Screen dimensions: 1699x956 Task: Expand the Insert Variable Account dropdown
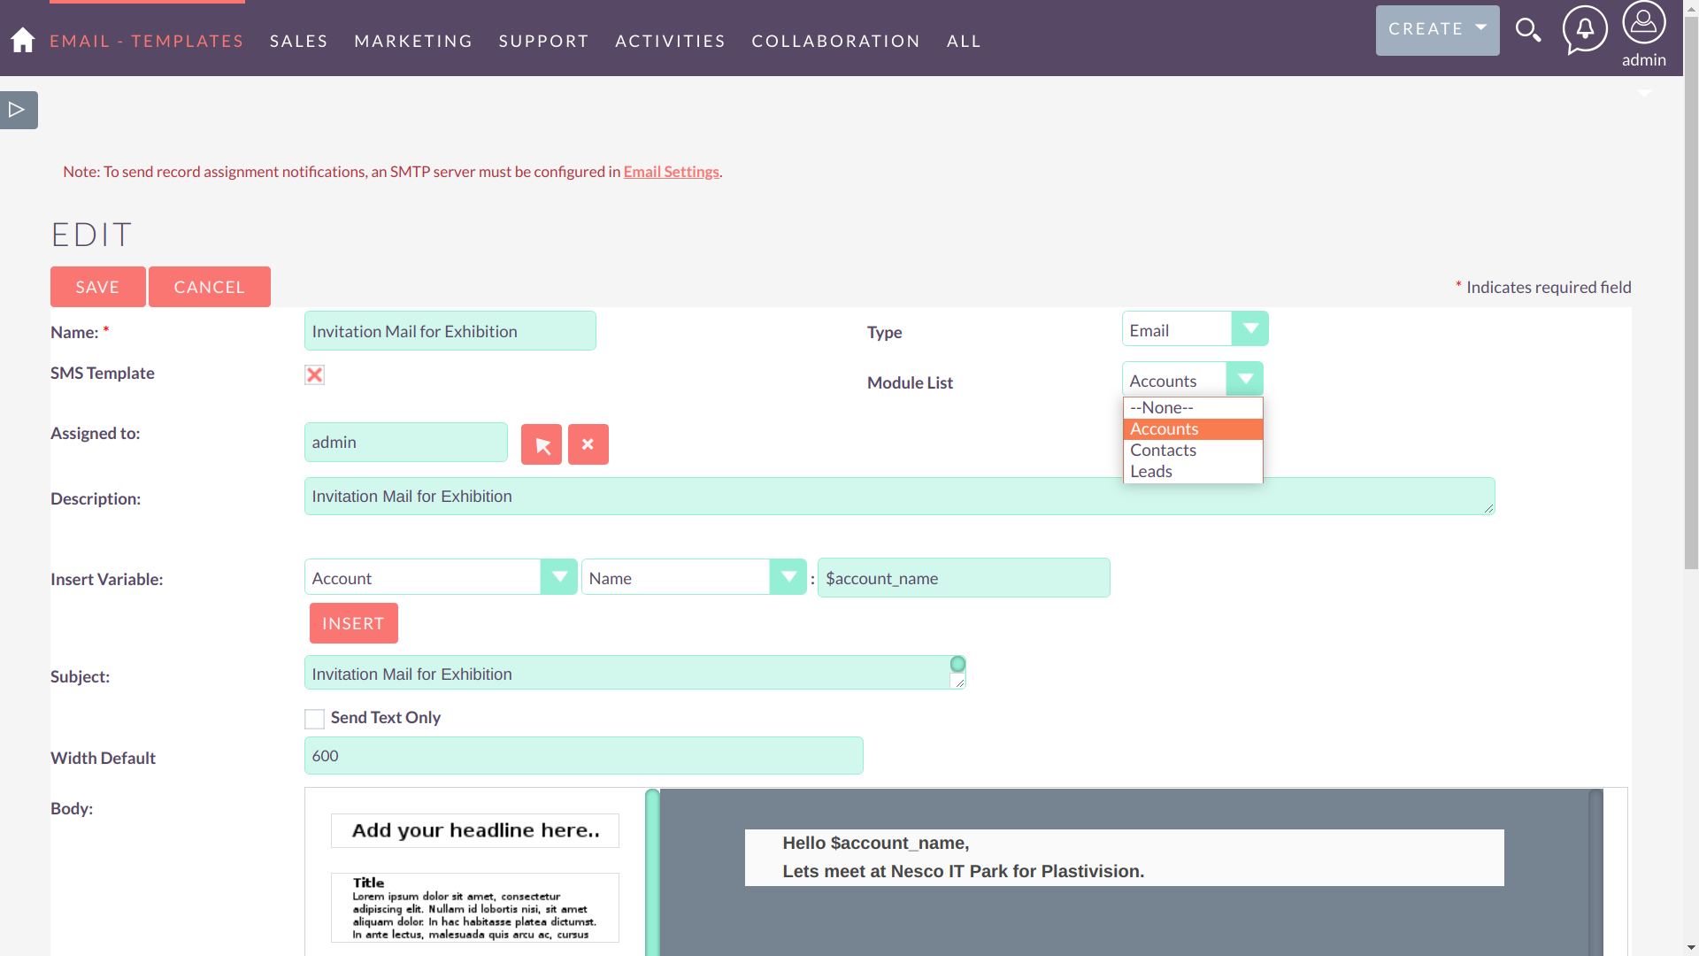click(x=559, y=578)
